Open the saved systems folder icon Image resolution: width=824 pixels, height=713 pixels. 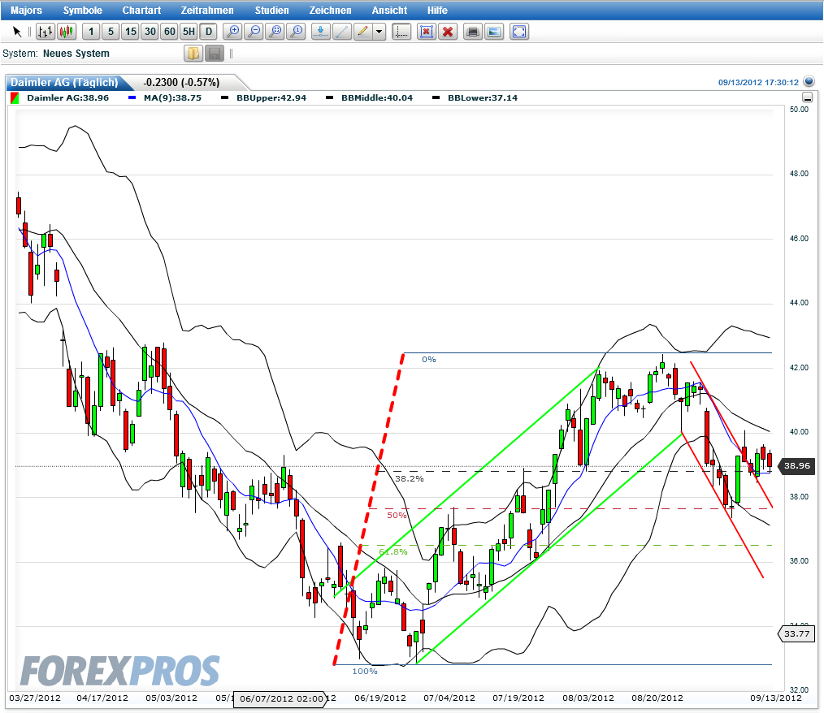tap(193, 53)
